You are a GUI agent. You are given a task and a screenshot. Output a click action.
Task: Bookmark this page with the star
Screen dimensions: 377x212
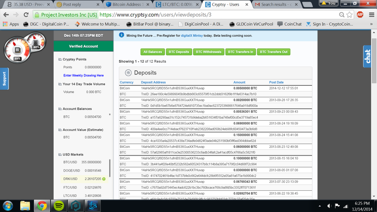click(x=350, y=15)
